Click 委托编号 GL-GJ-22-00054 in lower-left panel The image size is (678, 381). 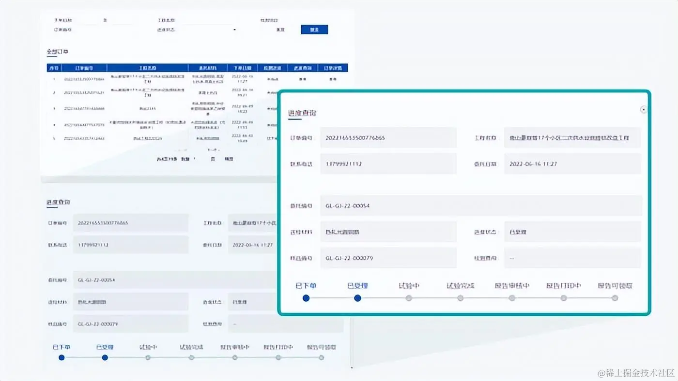tap(175, 280)
